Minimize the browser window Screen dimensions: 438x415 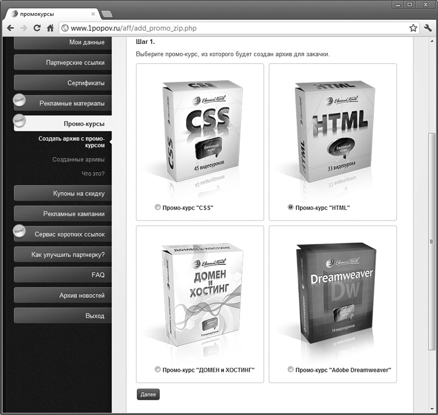(398, 5)
